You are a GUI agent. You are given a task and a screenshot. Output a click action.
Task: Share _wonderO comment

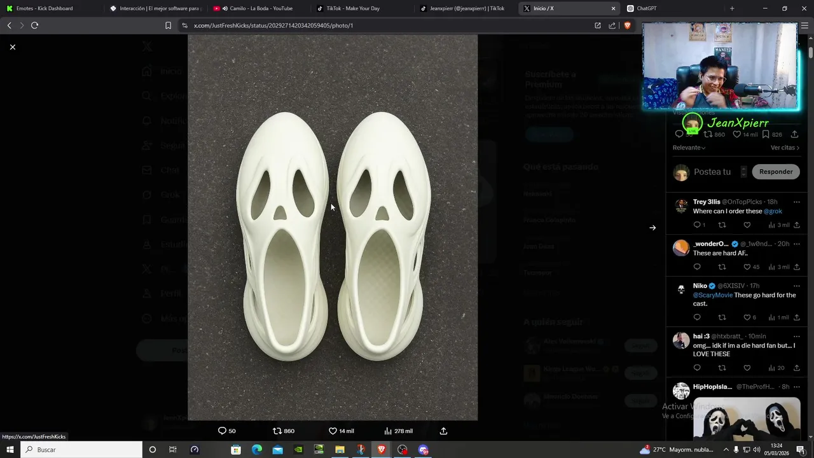[796, 267]
